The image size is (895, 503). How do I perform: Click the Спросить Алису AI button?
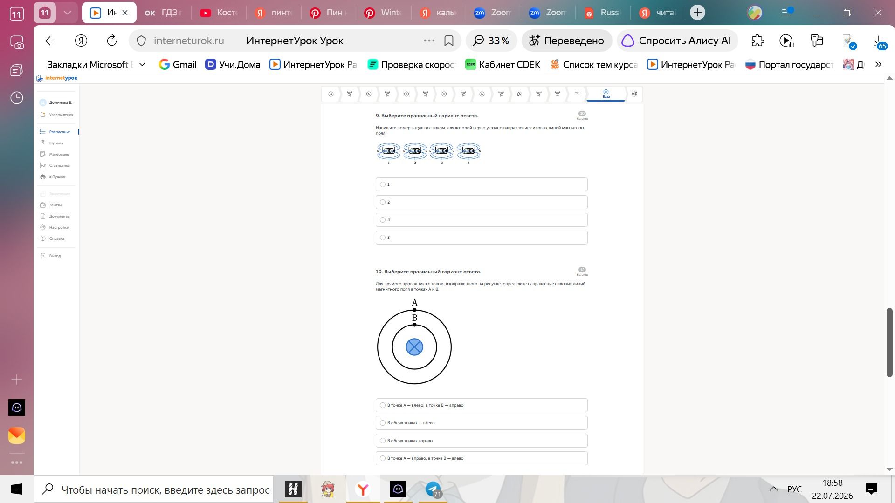[x=677, y=41]
